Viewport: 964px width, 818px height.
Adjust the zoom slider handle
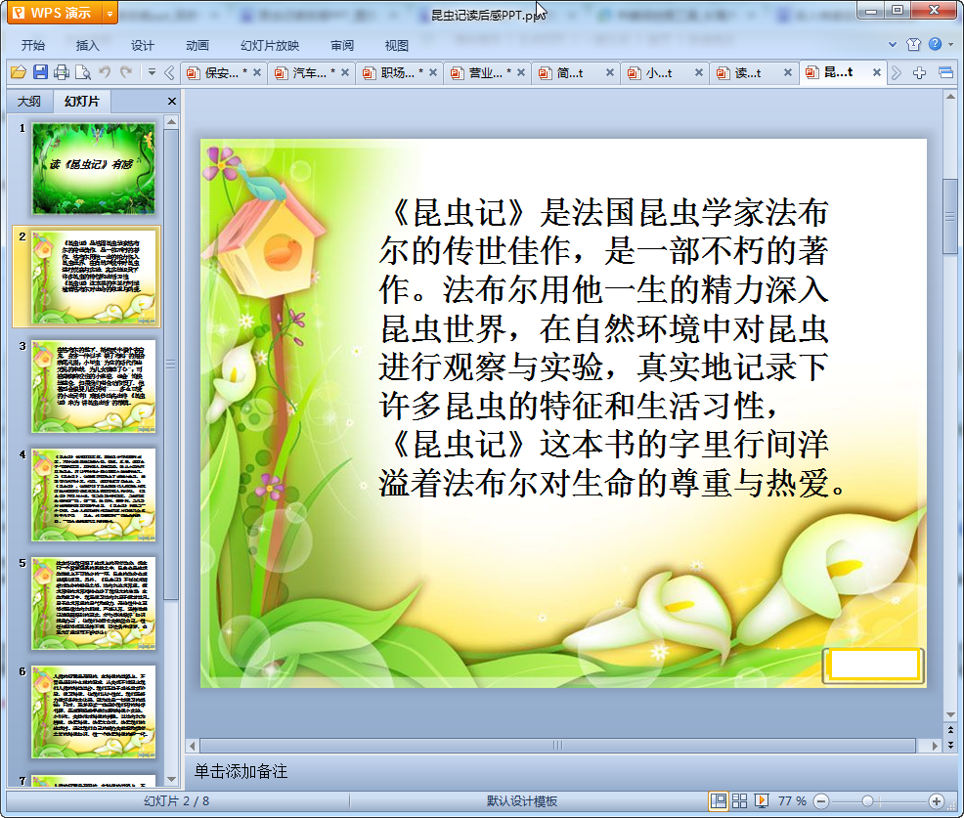pyautogui.click(x=867, y=801)
